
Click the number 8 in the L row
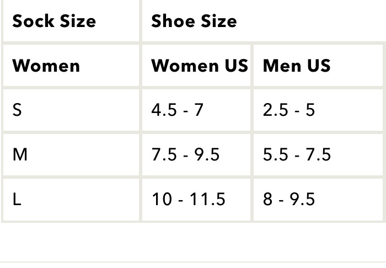(x=268, y=199)
